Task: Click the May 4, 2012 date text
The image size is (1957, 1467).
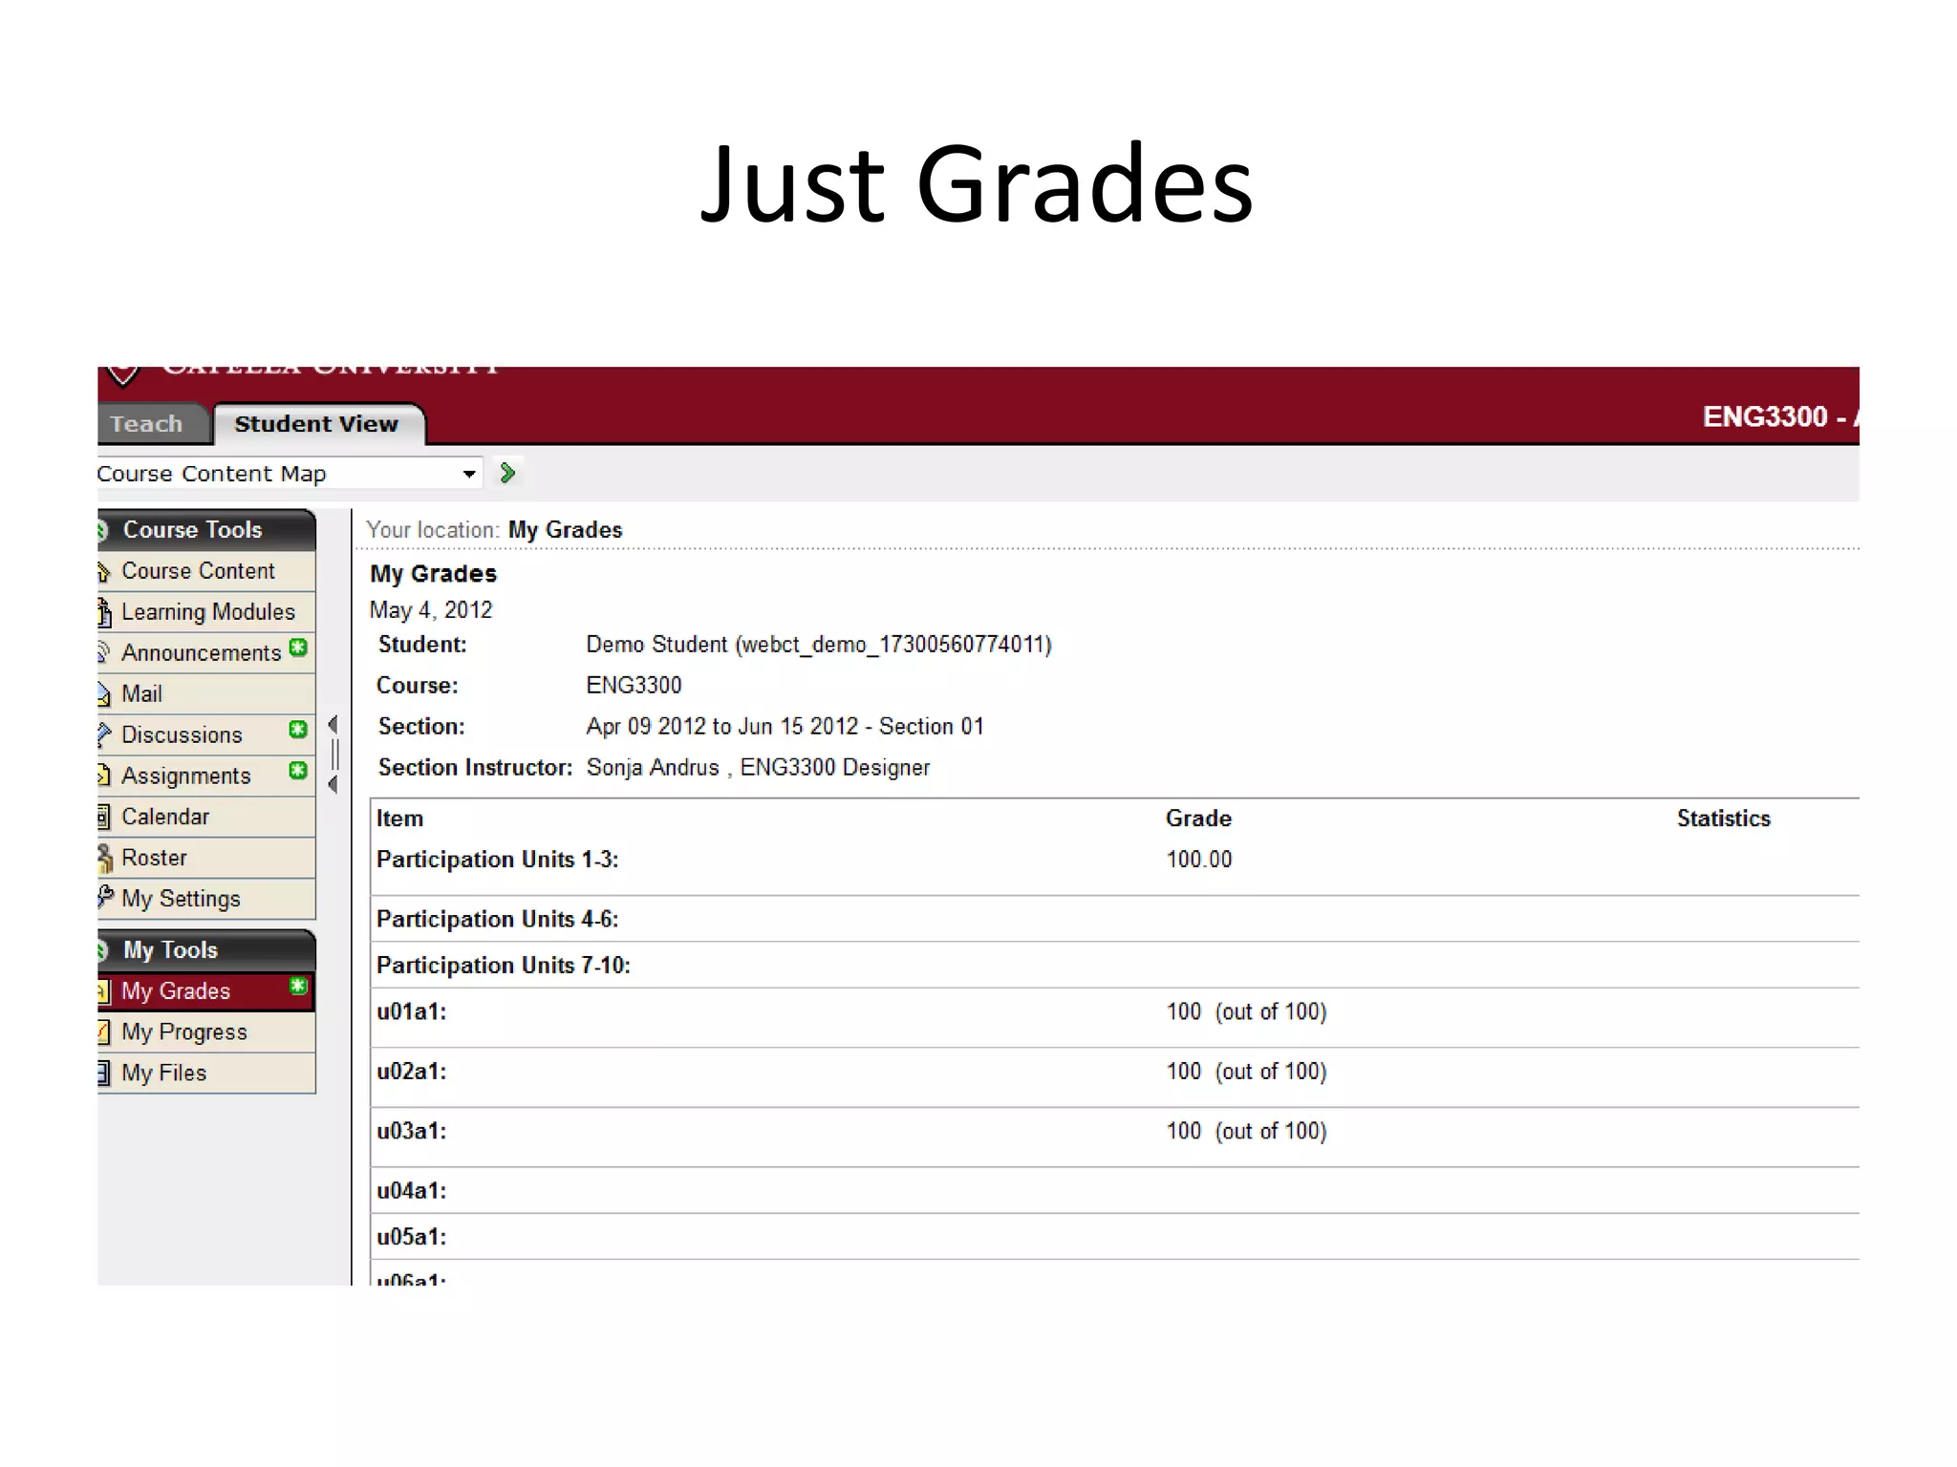Action: tap(431, 610)
